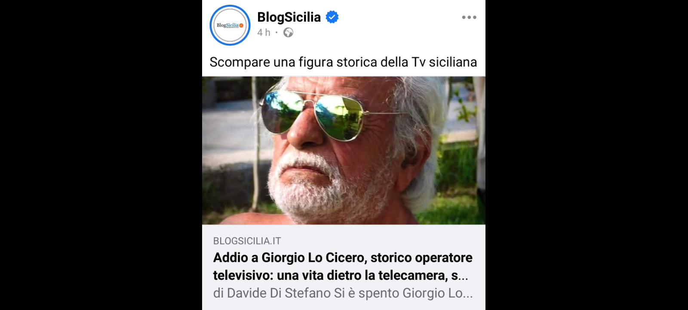
Task: Open the BlogSicilia page name link
Action: pyautogui.click(x=289, y=17)
